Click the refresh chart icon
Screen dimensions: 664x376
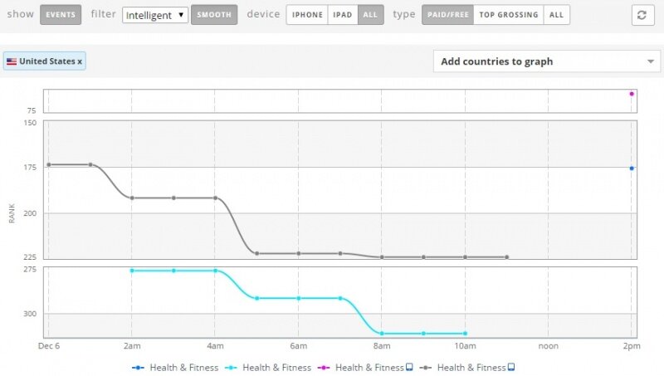(x=641, y=15)
